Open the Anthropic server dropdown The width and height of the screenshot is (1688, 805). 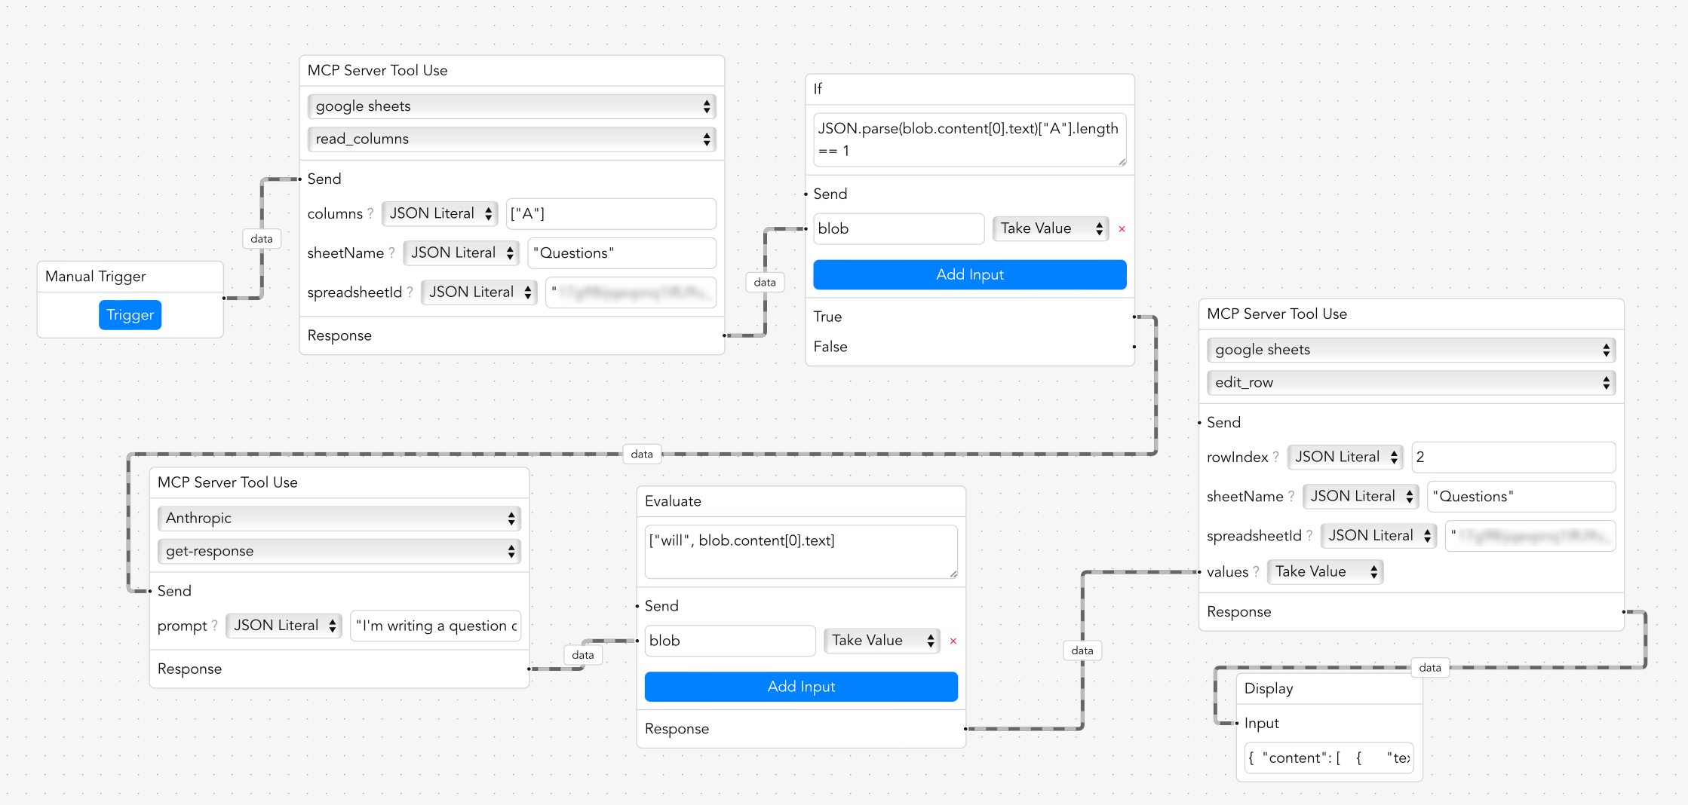click(338, 518)
